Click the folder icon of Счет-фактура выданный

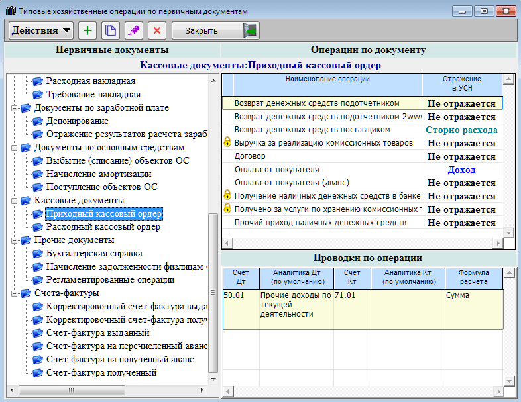click(38, 333)
